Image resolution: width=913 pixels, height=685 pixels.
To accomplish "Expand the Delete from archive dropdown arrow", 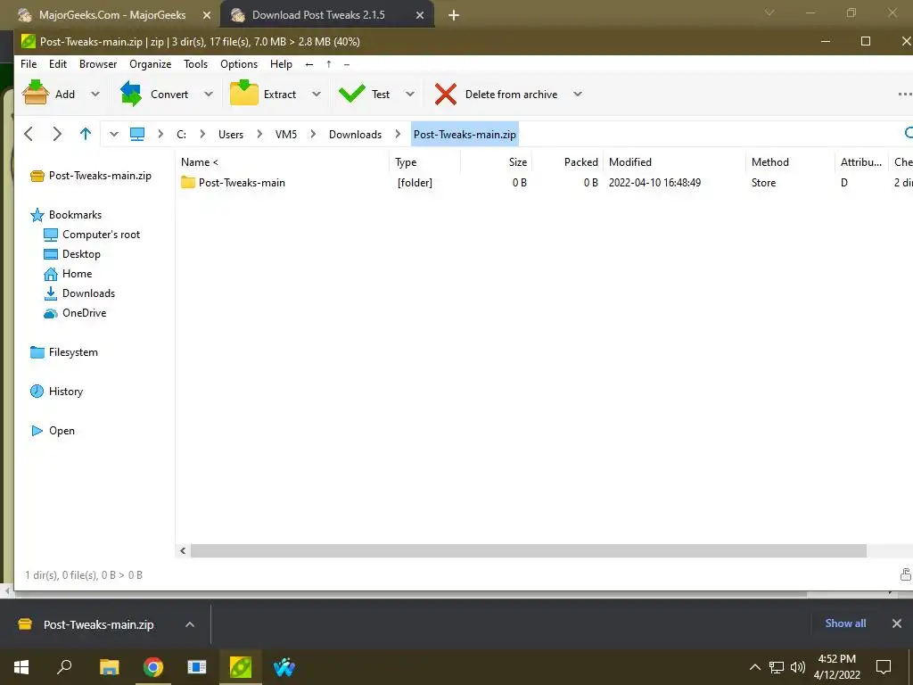I will [577, 94].
